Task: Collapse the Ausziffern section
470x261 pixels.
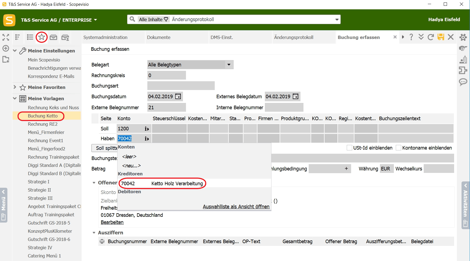Action: pos(94,233)
